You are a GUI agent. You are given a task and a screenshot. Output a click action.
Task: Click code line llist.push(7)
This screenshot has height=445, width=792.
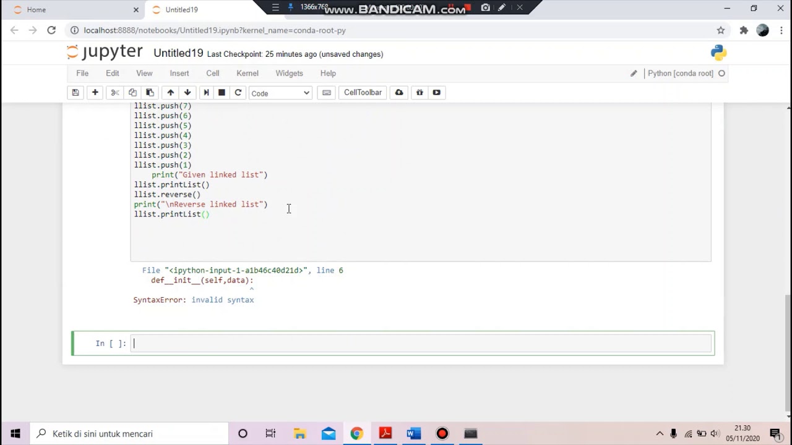163,106
